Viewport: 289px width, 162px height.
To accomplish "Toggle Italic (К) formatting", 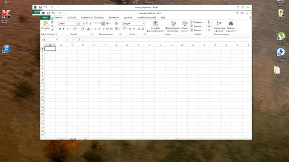I will click(64, 29).
